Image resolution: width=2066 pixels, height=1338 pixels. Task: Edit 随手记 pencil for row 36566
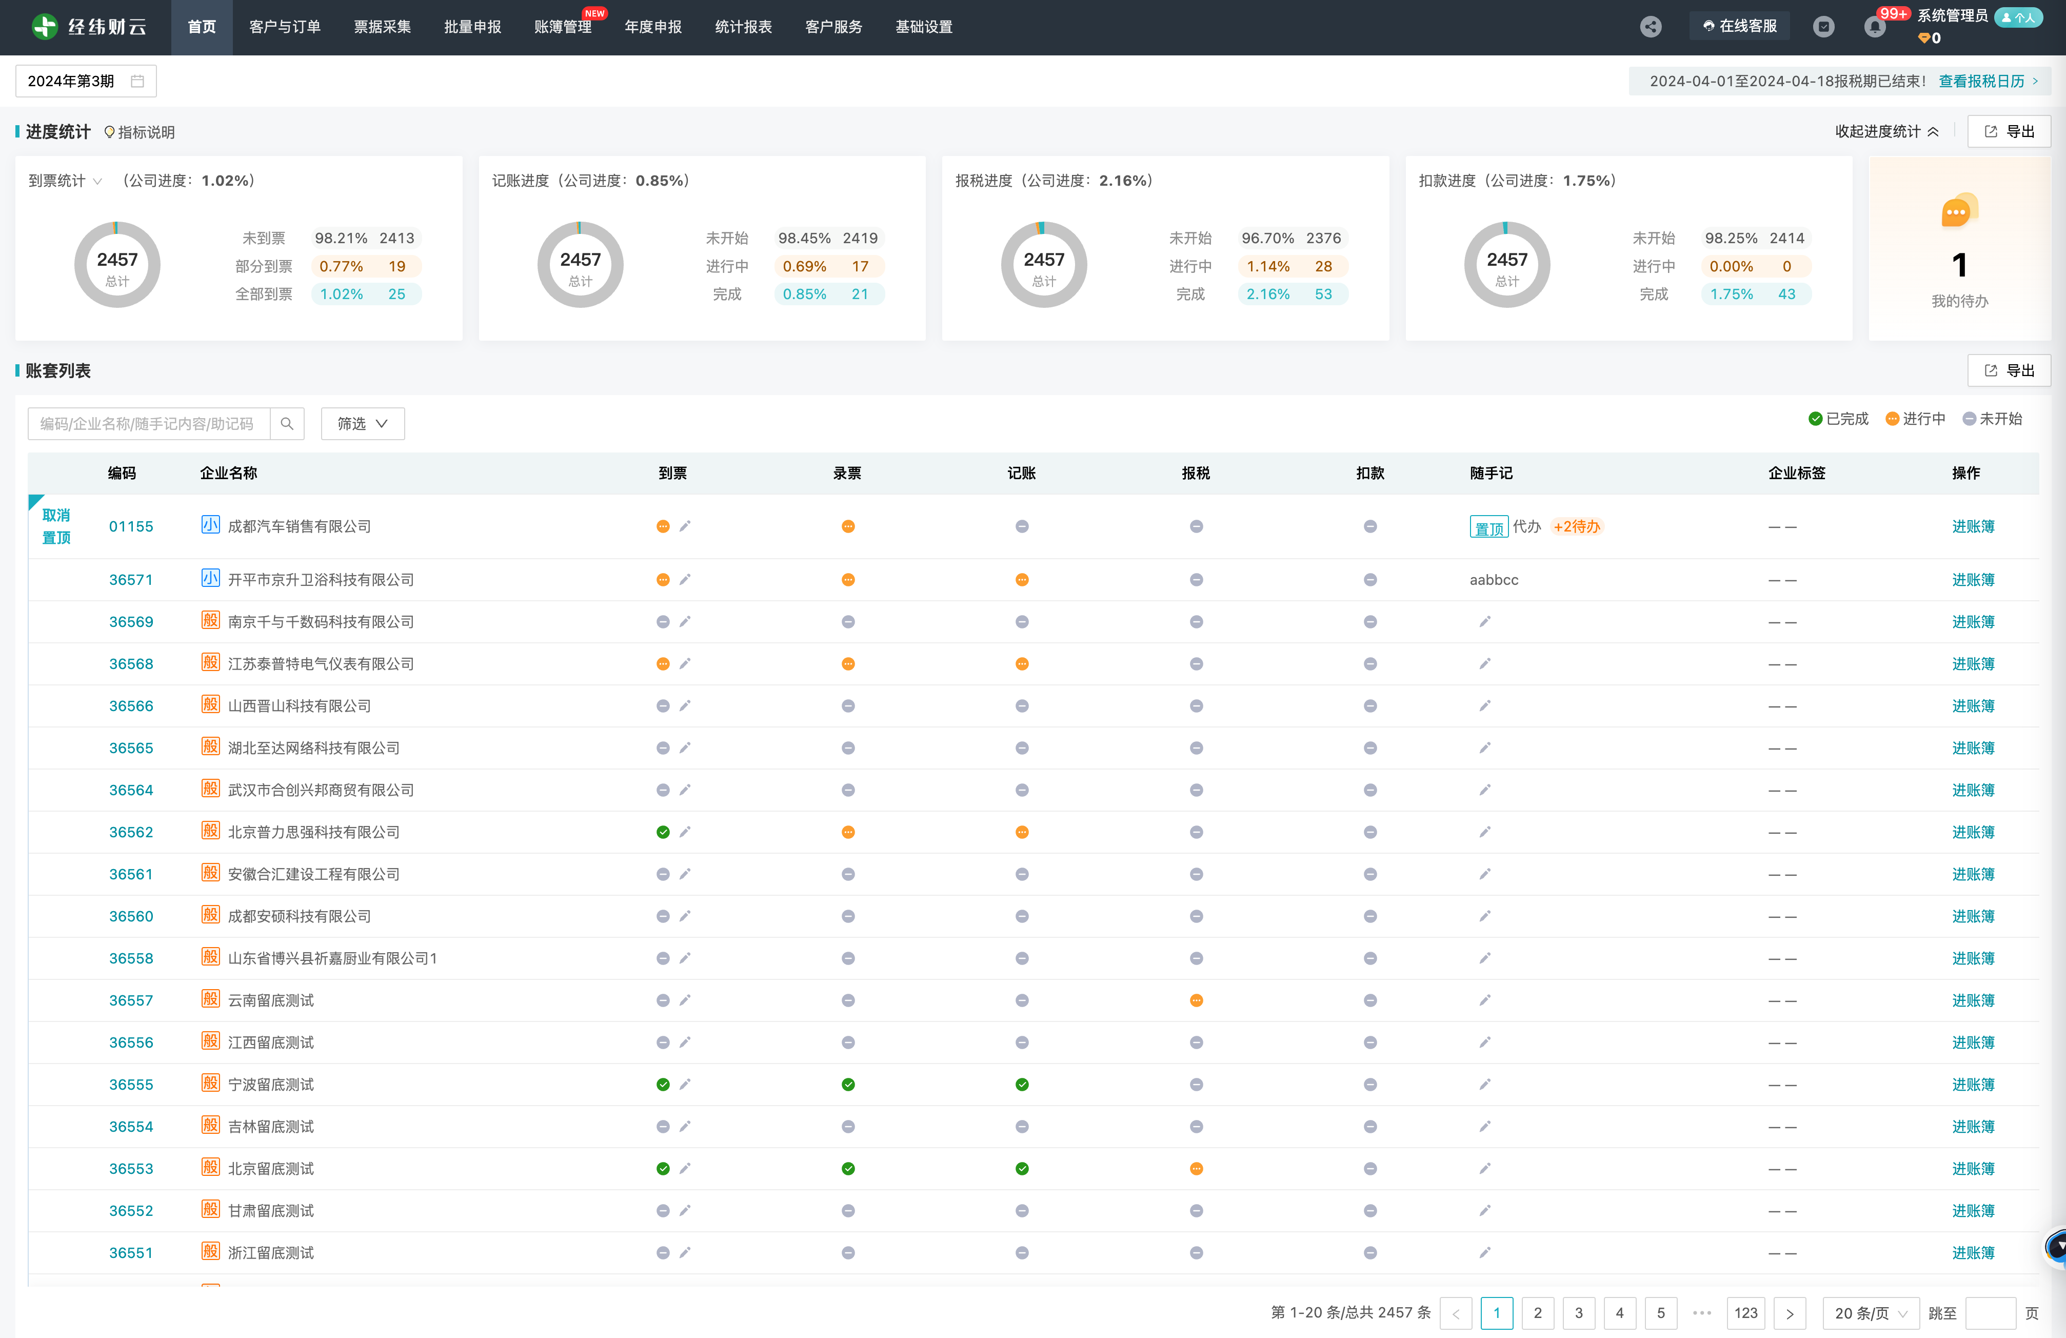click(1485, 706)
